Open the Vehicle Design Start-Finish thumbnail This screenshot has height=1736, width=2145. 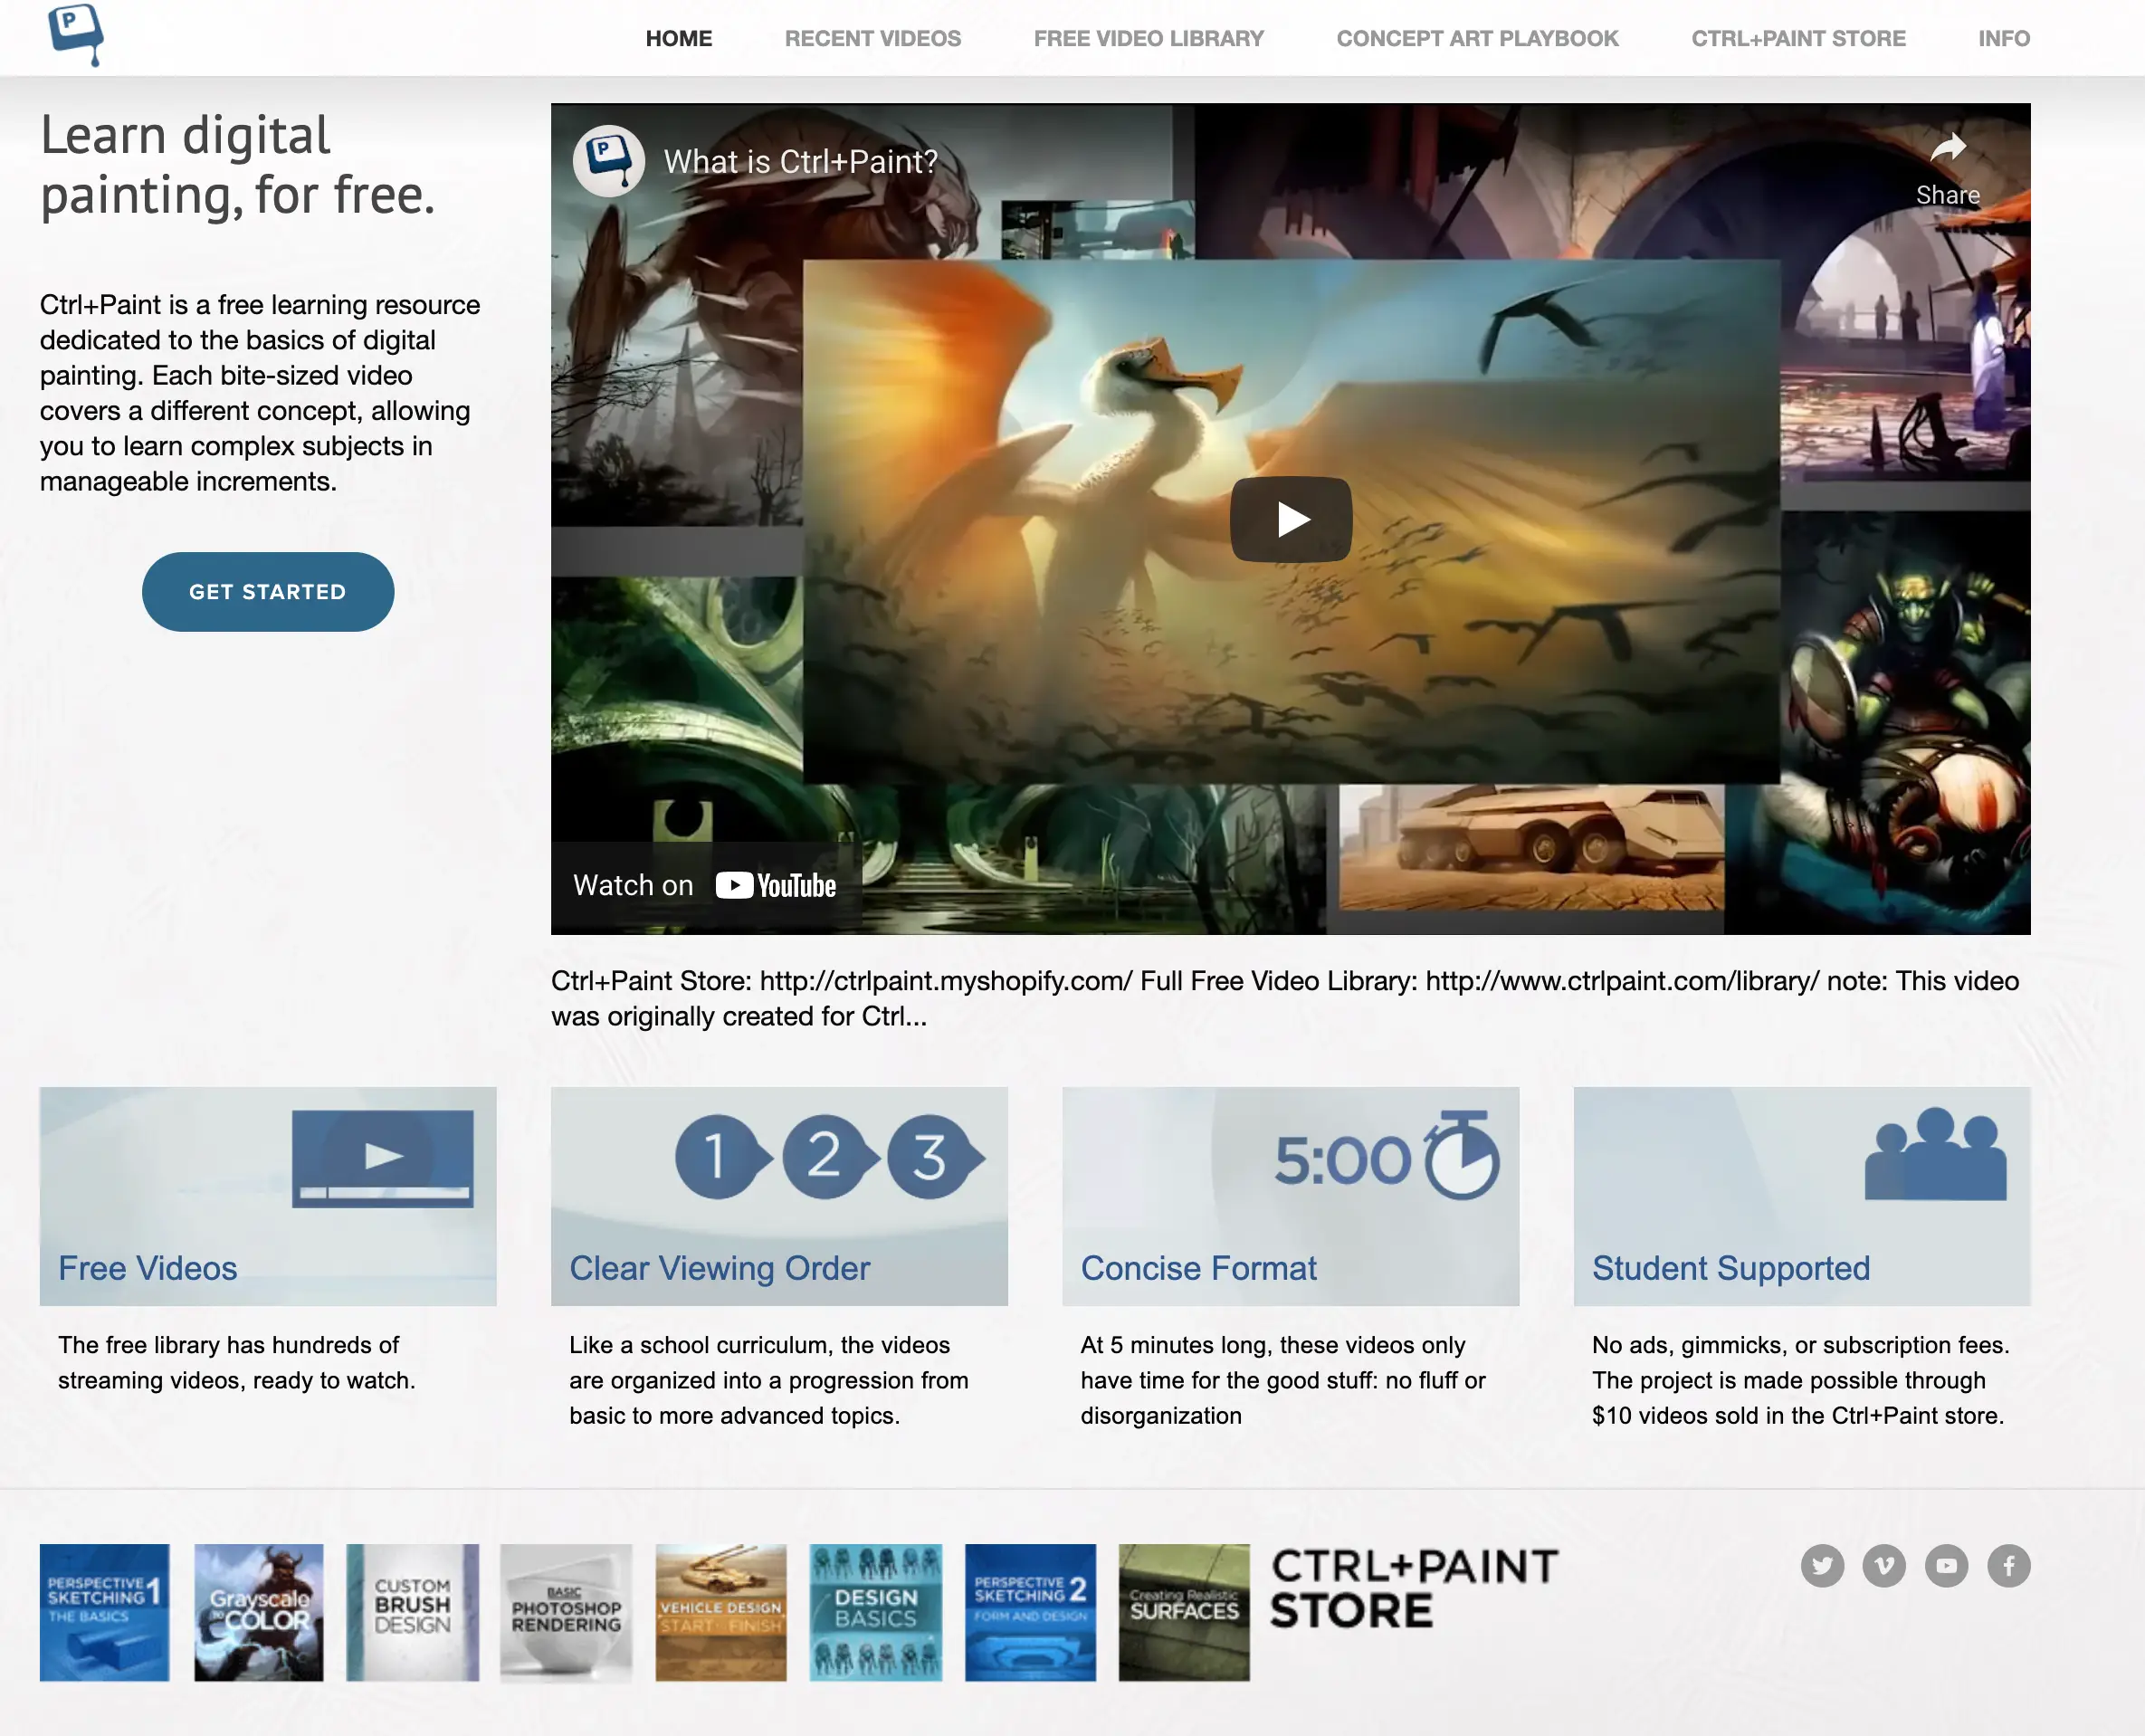pyautogui.click(x=720, y=1611)
